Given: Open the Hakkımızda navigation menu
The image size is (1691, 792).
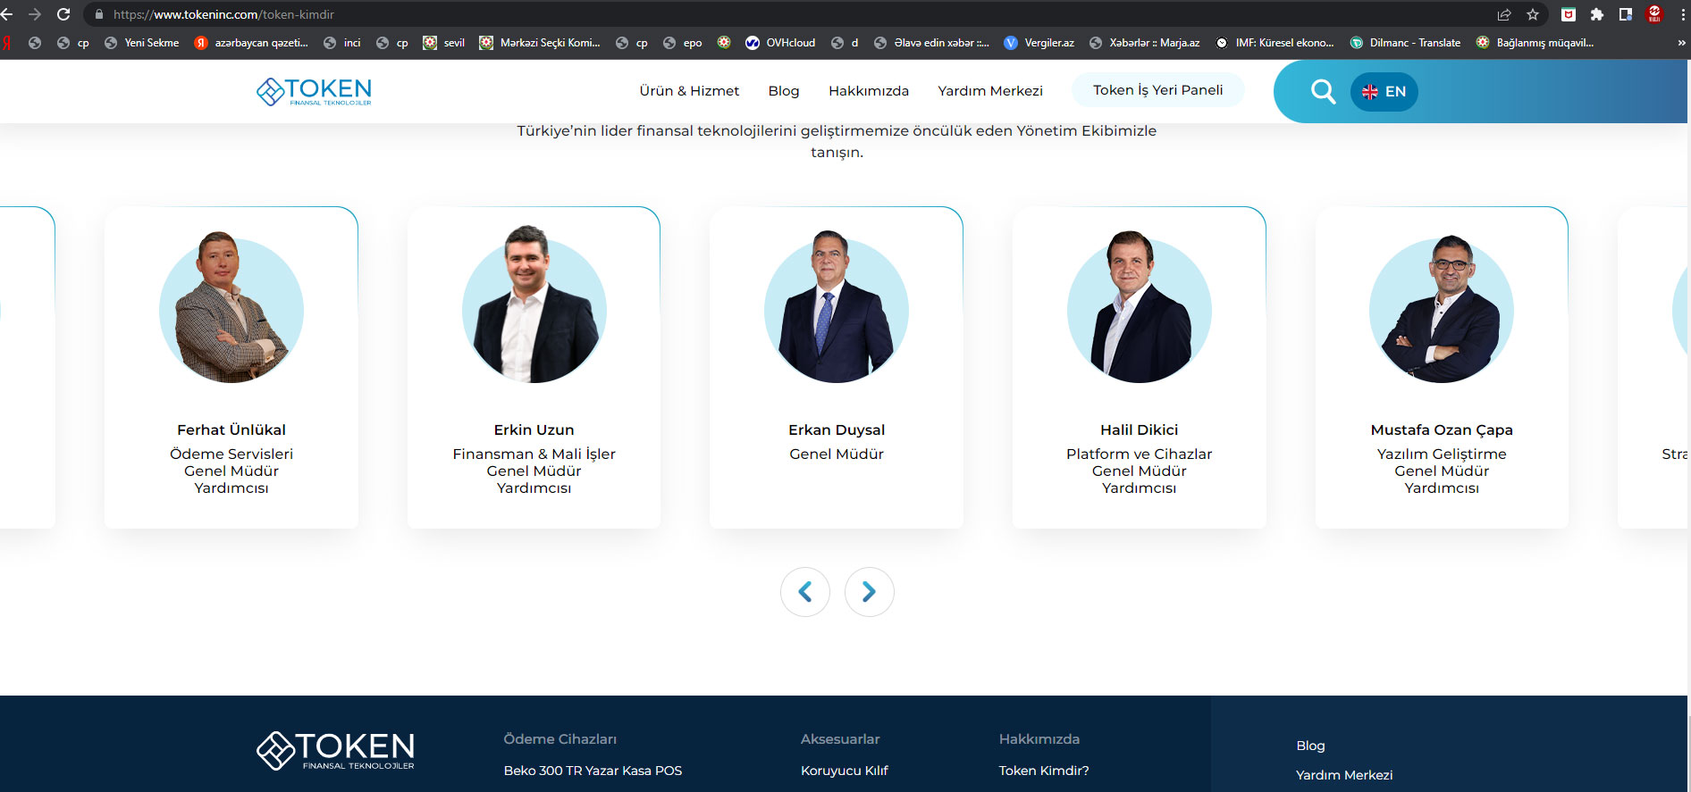Looking at the screenshot, I should coord(868,91).
